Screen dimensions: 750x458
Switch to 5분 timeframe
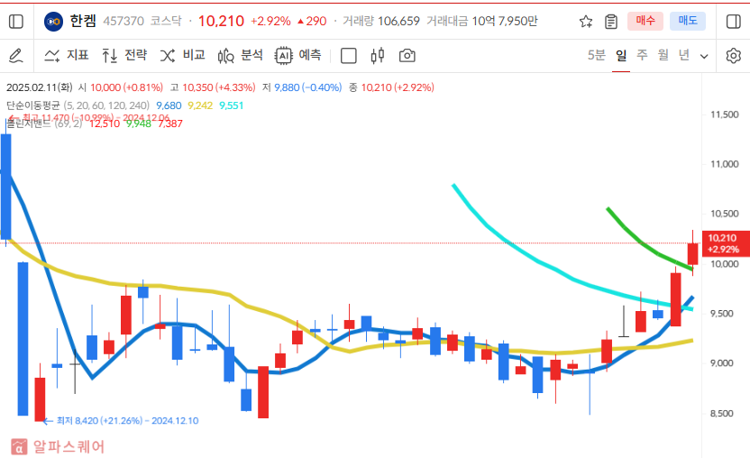pos(597,56)
